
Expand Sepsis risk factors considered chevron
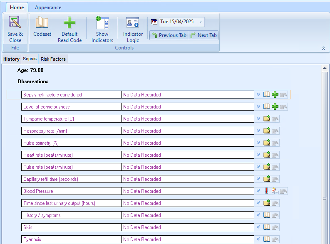tap(258, 94)
